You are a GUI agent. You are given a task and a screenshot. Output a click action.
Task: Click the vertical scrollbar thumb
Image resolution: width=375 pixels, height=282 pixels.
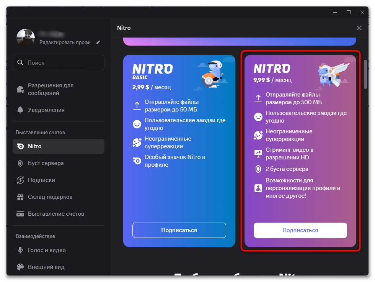pyautogui.click(x=365, y=74)
